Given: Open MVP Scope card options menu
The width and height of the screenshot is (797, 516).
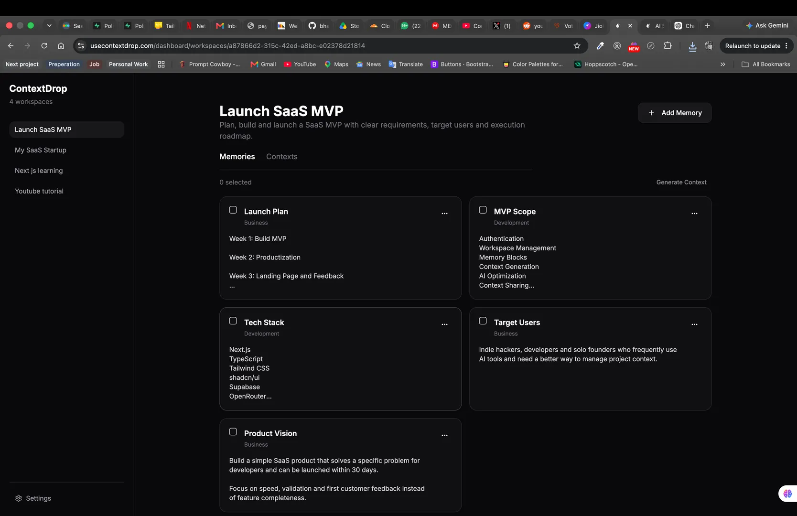Looking at the screenshot, I should coord(694,213).
